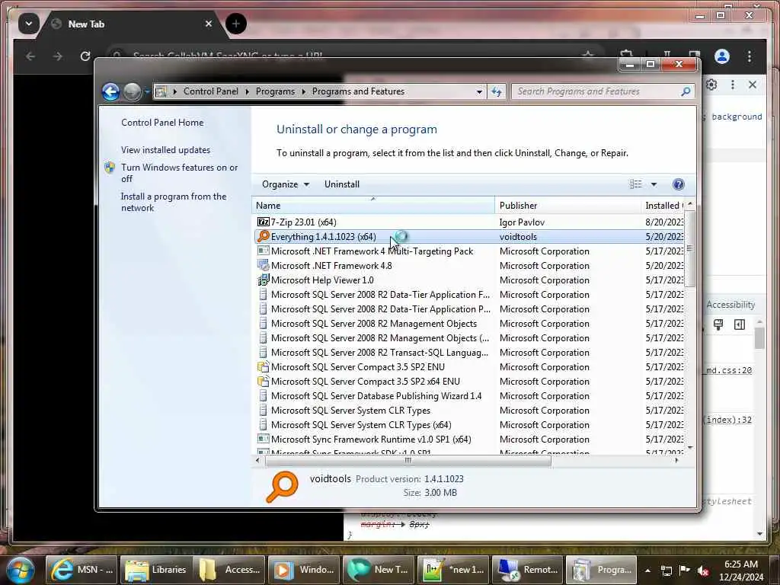Open the tab search chevron button
This screenshot has width=780, height=585.
coord(29,24)
